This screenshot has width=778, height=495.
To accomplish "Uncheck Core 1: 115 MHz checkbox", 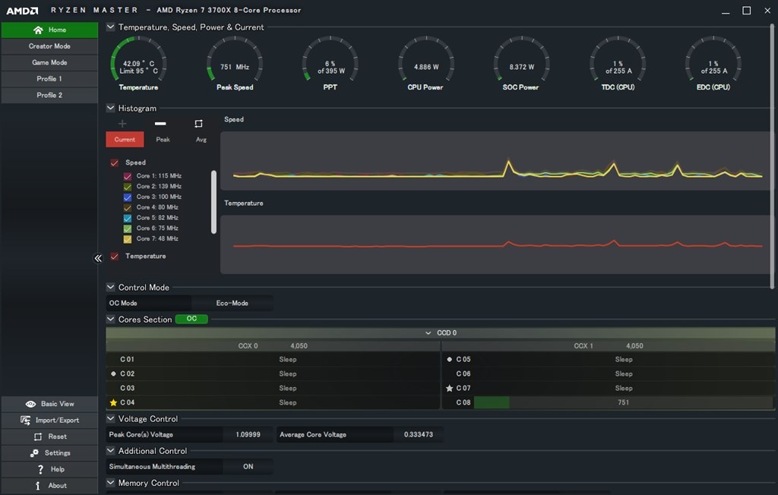I will tap(128, 176).
